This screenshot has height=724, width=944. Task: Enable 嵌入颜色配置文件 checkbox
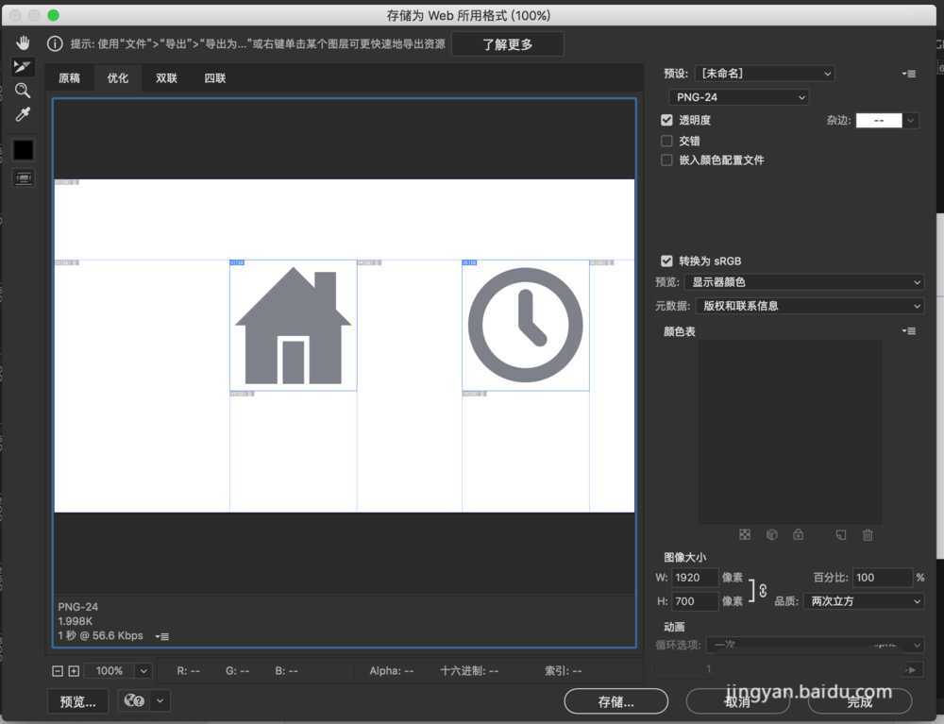[x=667, y=160]
